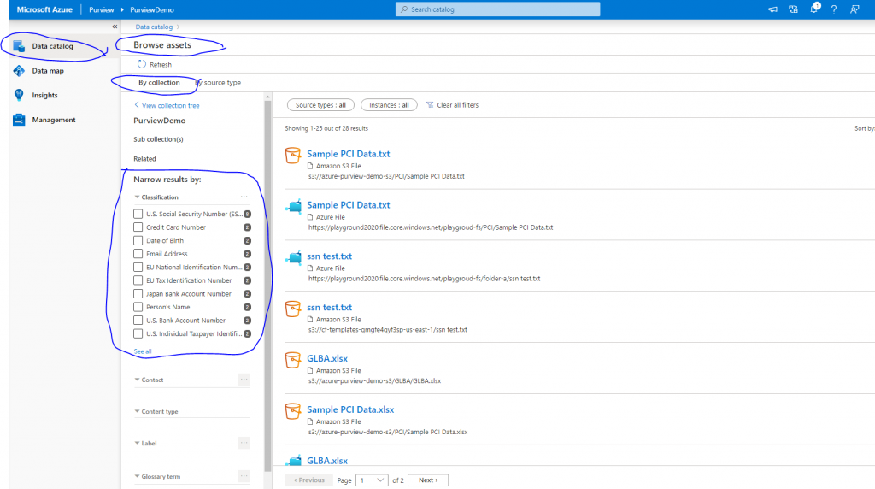Click S3 bucket icon beside second ssn test.txt
The width and height of the screenshot is (875, 489).
[x=293, y=309]
